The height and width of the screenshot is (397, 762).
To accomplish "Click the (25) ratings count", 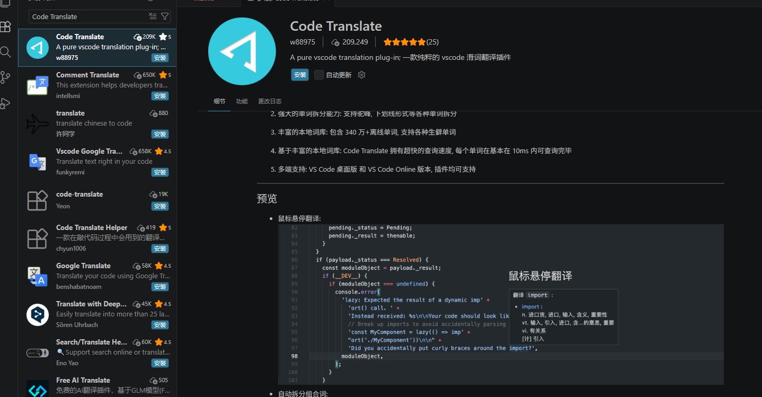I will 432,42.
